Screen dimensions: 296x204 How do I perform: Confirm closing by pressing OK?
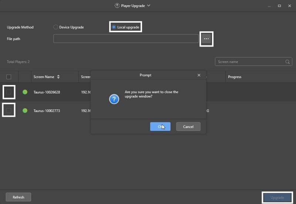tap(160, 126)
